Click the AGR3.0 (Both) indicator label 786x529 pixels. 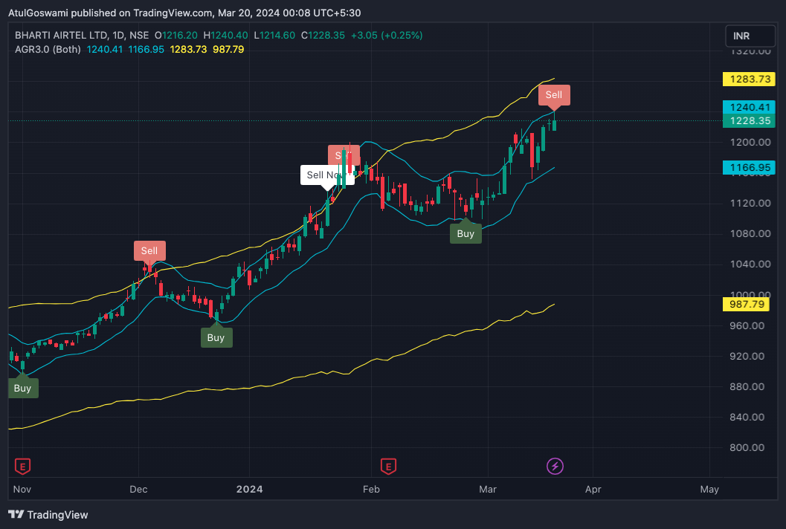pyautogui.click(x=48, y=49)
